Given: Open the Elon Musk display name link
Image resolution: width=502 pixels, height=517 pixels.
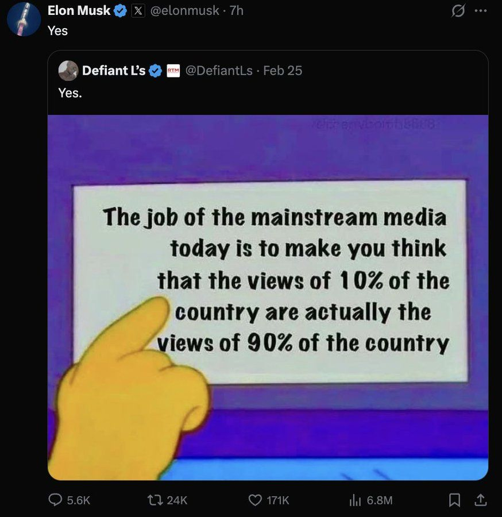Looking at the screenshot, I should tap(79, 10).
